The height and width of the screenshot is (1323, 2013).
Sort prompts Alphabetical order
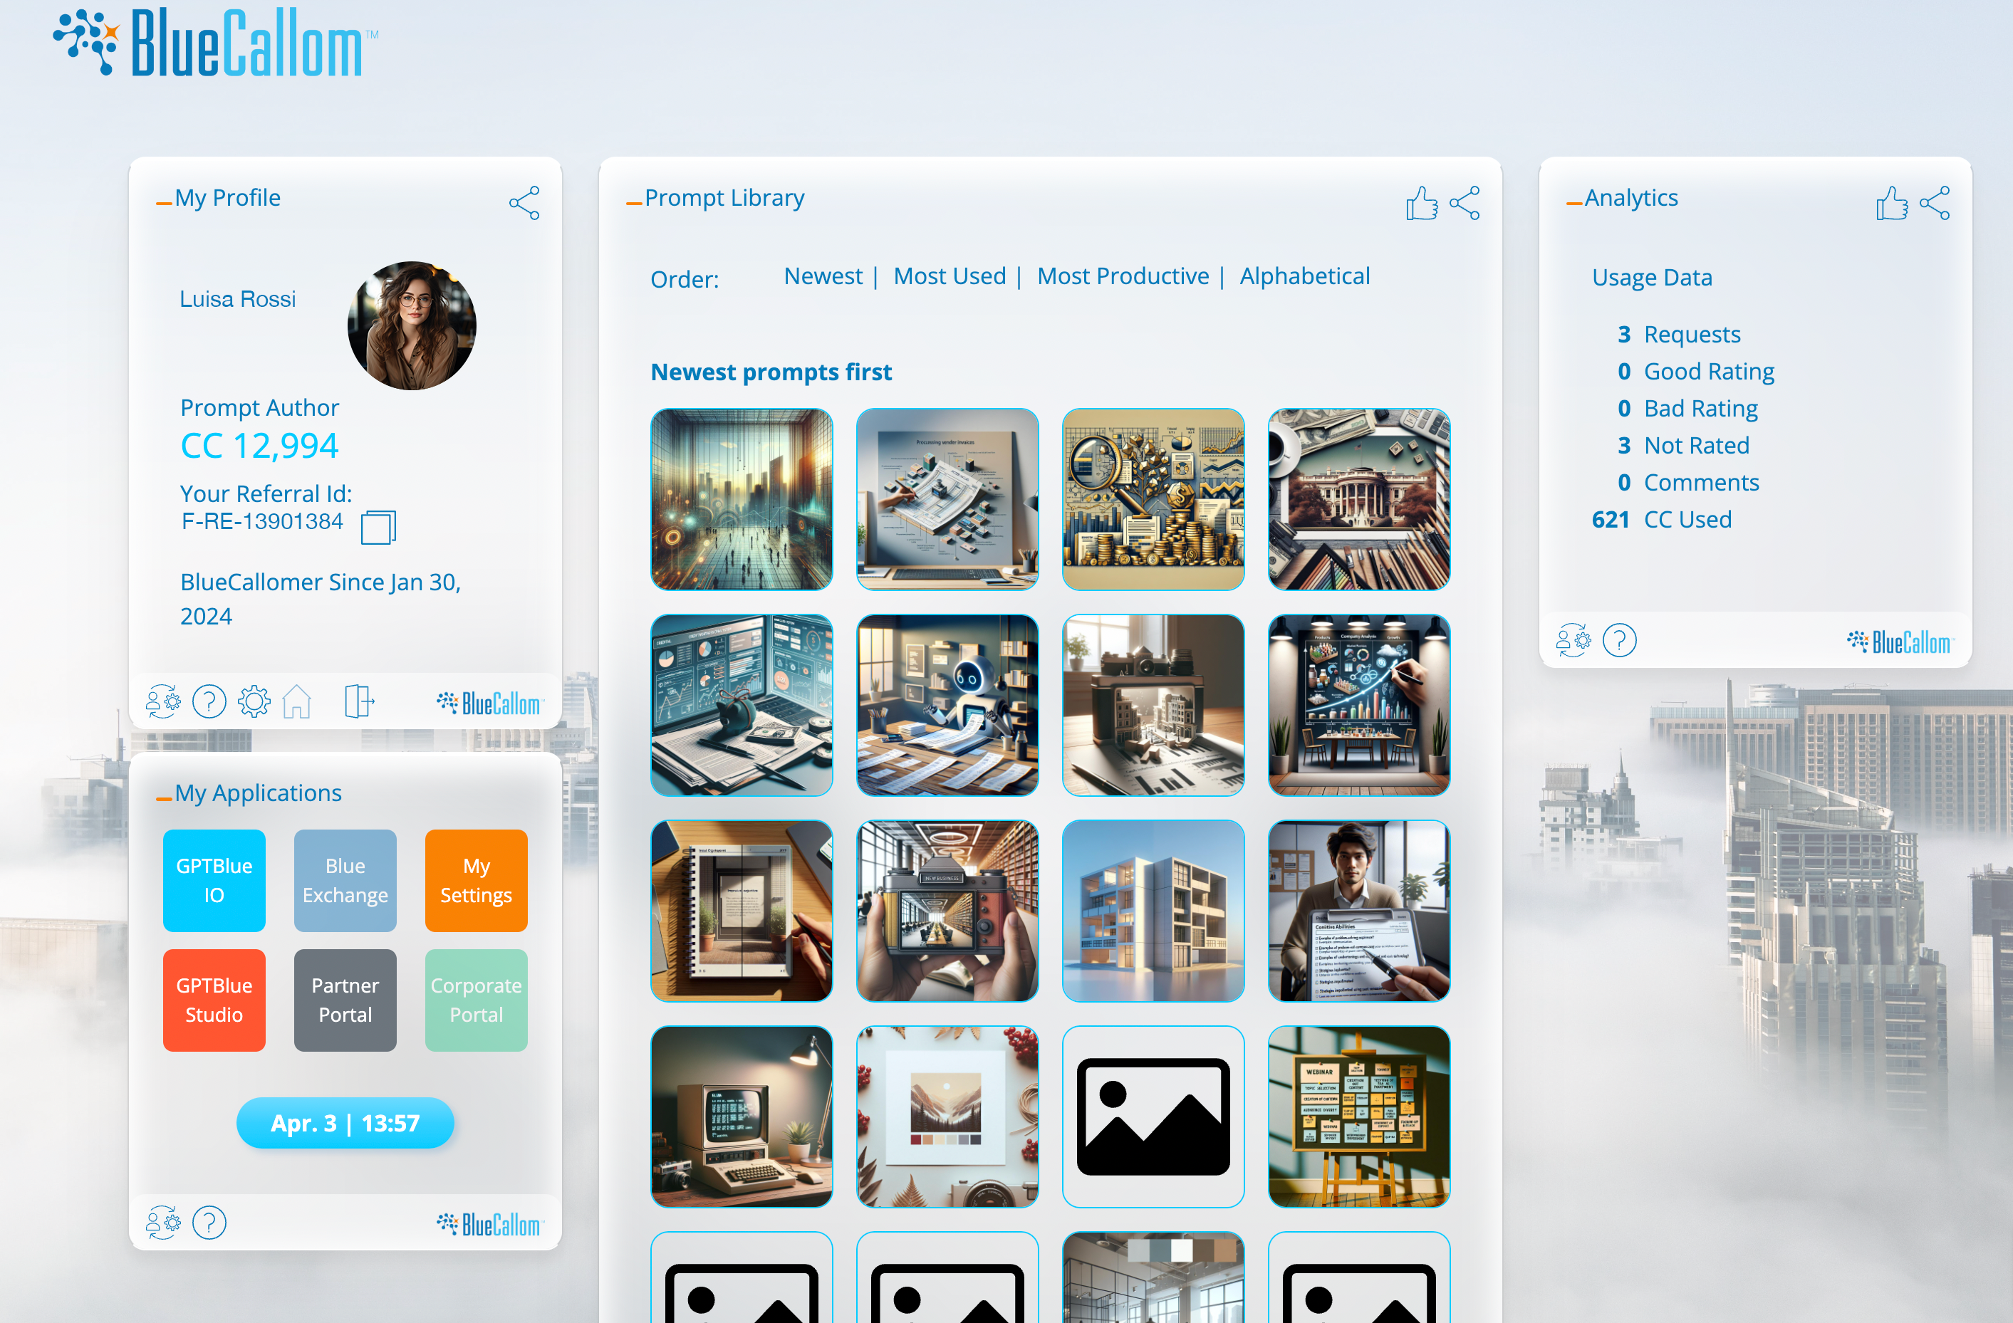click(1306, 276)
